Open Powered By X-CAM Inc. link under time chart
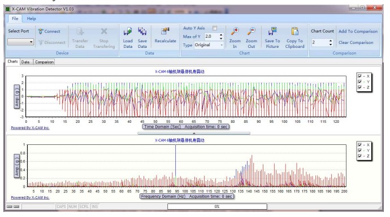This screenshot has width=390, height=217. 30,128
